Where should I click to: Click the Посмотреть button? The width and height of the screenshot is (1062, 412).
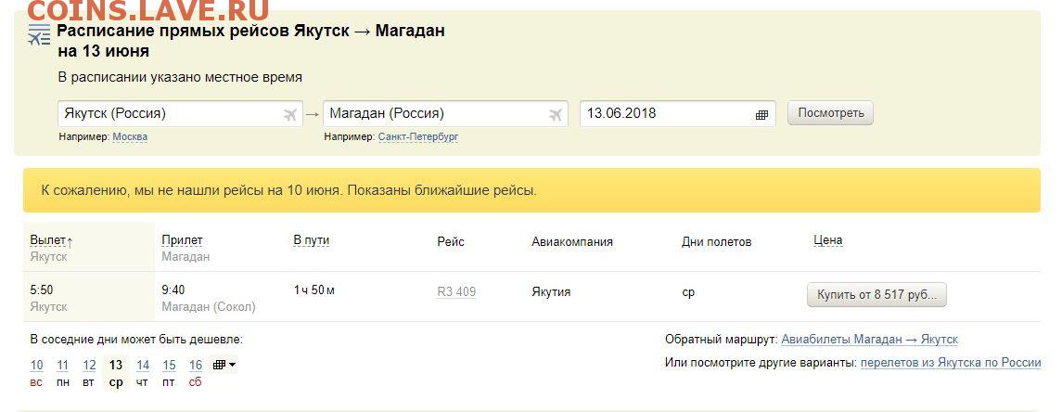(830, 113)
